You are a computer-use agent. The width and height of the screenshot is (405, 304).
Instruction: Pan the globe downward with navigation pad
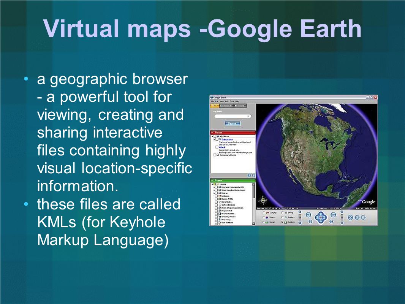pos(321,221)
